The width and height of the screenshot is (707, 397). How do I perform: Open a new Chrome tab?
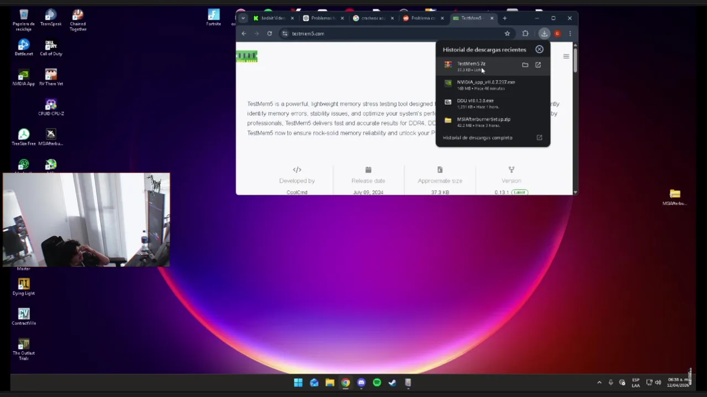pyautogui.click(x=504, y=18)
